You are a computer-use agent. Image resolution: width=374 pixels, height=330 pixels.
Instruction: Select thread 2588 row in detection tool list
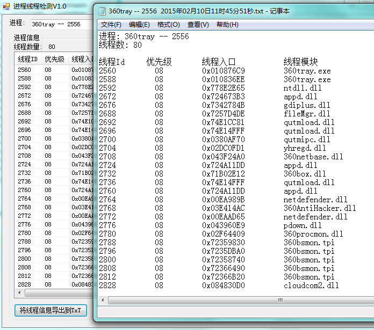[54, 78]
